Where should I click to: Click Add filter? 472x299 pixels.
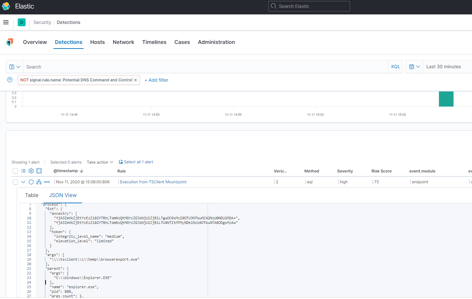[x=156, y=80]
